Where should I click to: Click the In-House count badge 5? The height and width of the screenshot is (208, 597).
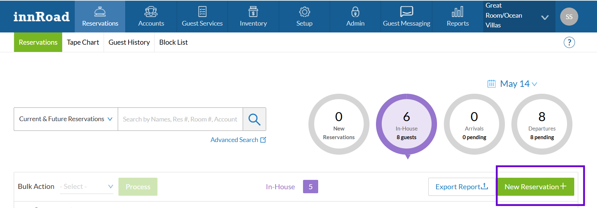pyautogui.click(x=311, y=187)
